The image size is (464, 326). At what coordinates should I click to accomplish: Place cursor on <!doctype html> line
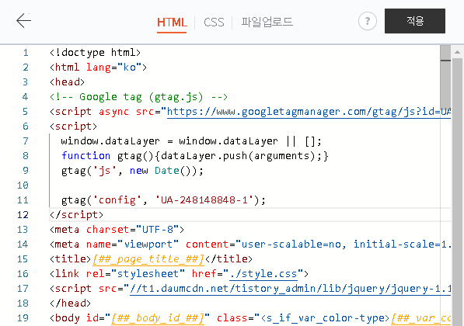tap(95, 53)
